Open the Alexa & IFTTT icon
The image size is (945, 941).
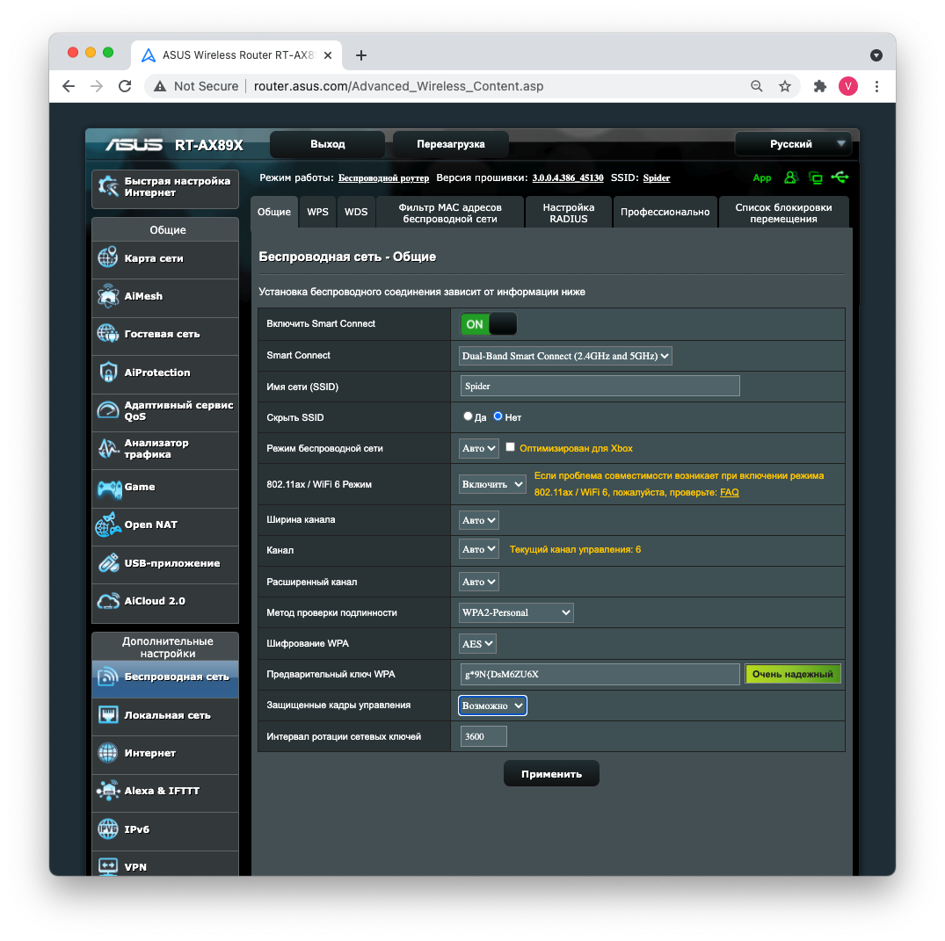pyautogui.click(x=108, y=791)
